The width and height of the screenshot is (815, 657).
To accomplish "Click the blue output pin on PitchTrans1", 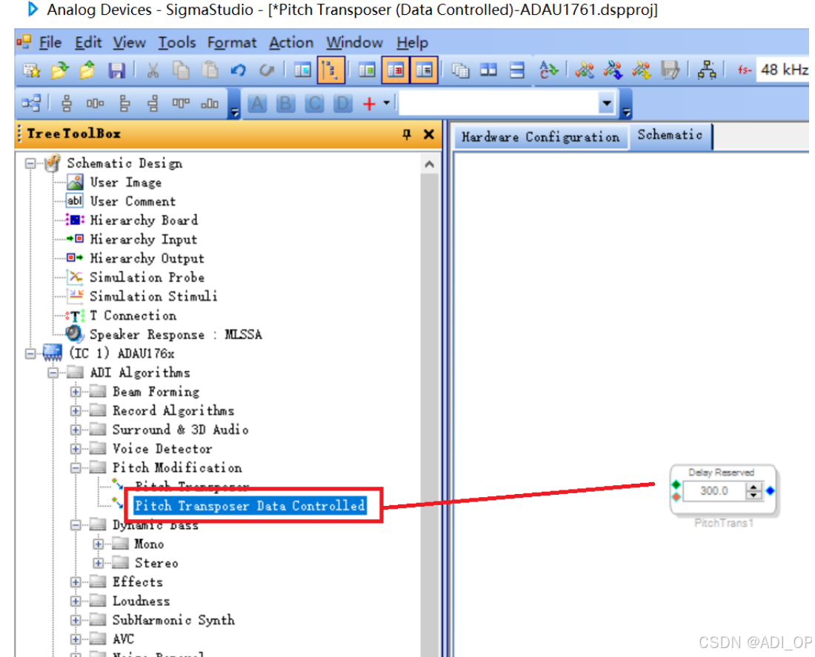I will click(771, 490).
